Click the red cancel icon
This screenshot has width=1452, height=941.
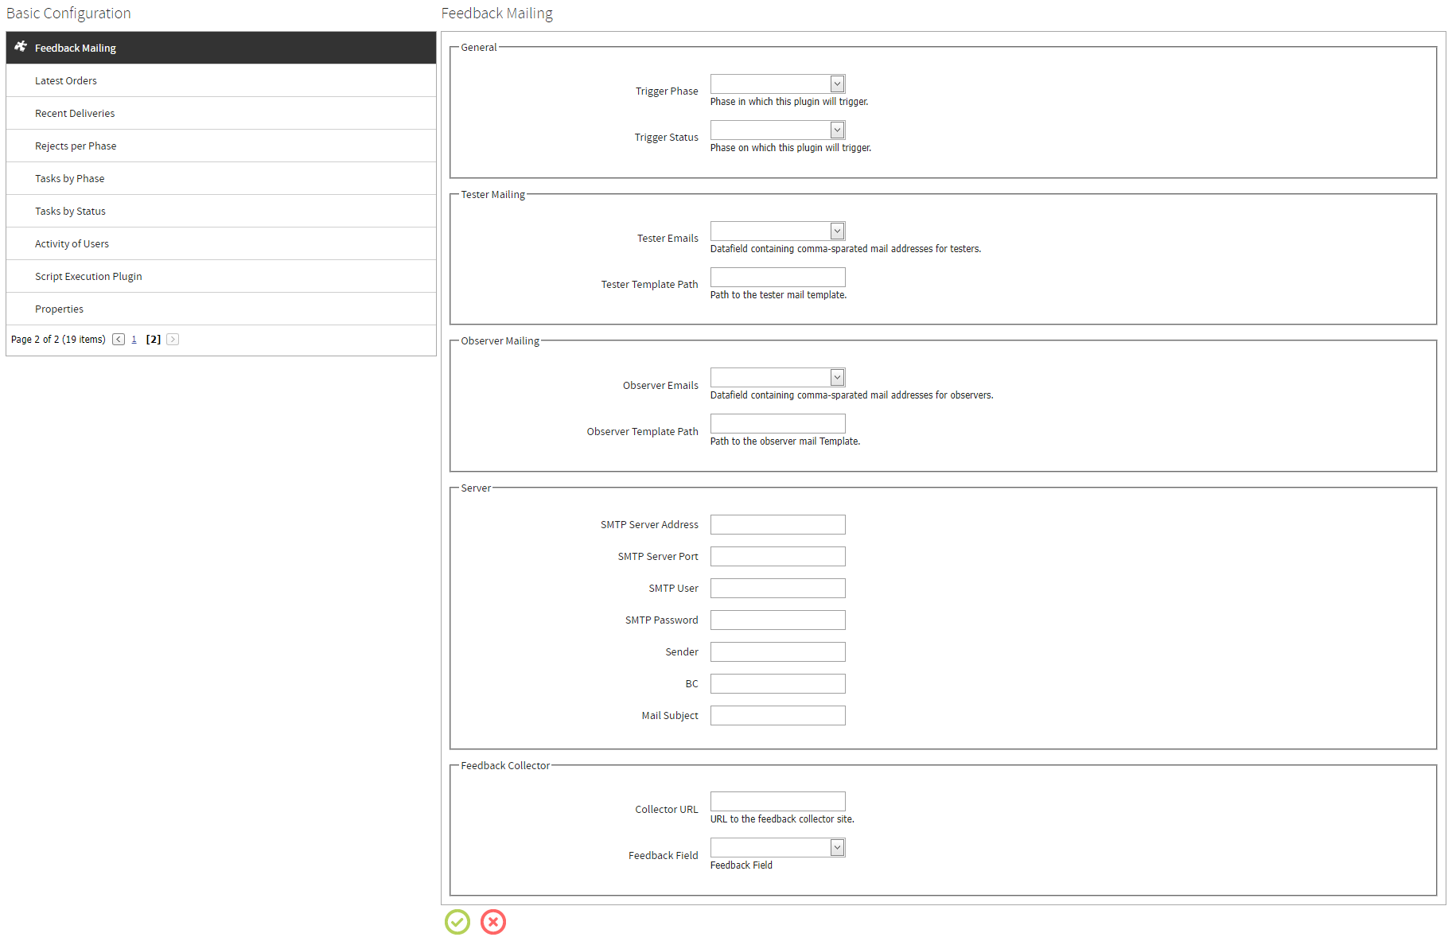492,922
